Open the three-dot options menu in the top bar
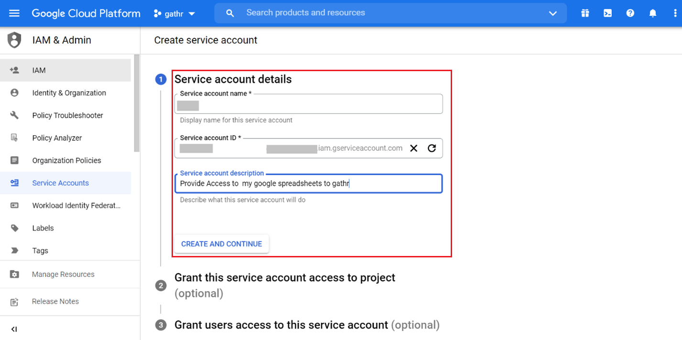The height and width of the screenshot is (340, 682). pos(674,13)
